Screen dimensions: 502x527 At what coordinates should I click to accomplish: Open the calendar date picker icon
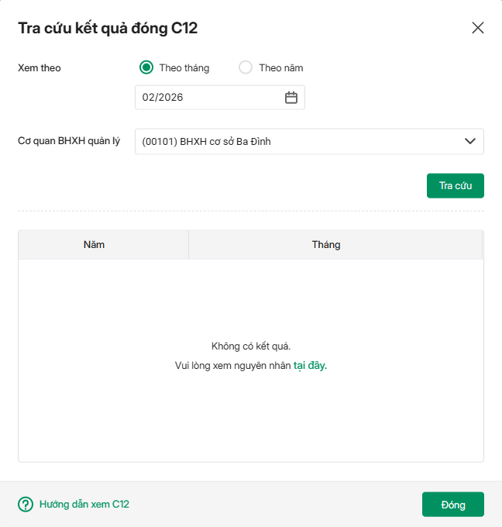(291, 98)
